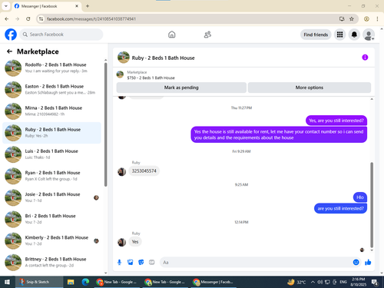Open Windows notification center

(375, 282)
